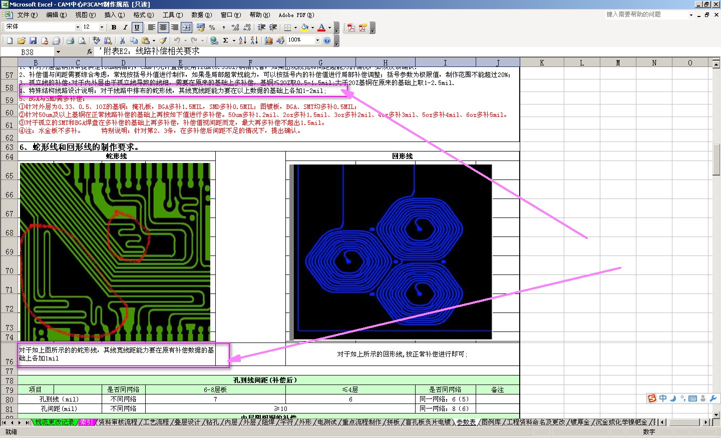Toggle underline formatting
Viewport: 721px width, 438px height.
137,27
